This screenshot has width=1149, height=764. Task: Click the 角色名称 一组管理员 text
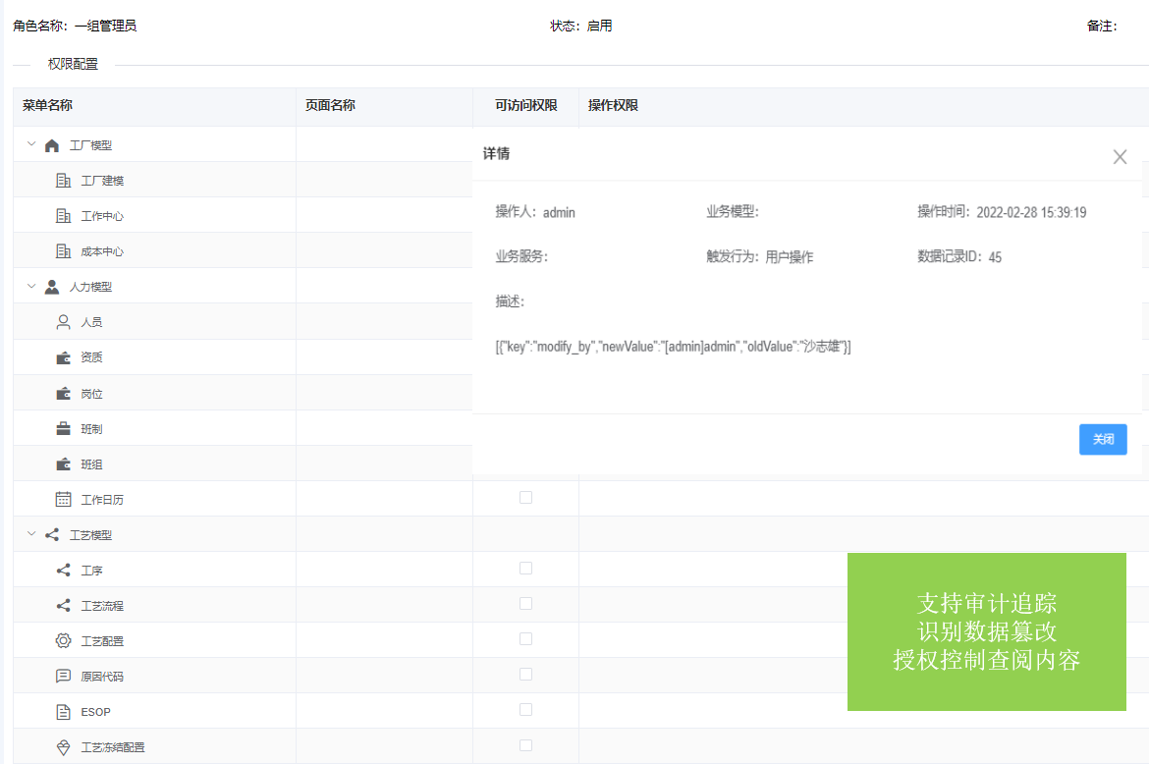coord(75,26)
